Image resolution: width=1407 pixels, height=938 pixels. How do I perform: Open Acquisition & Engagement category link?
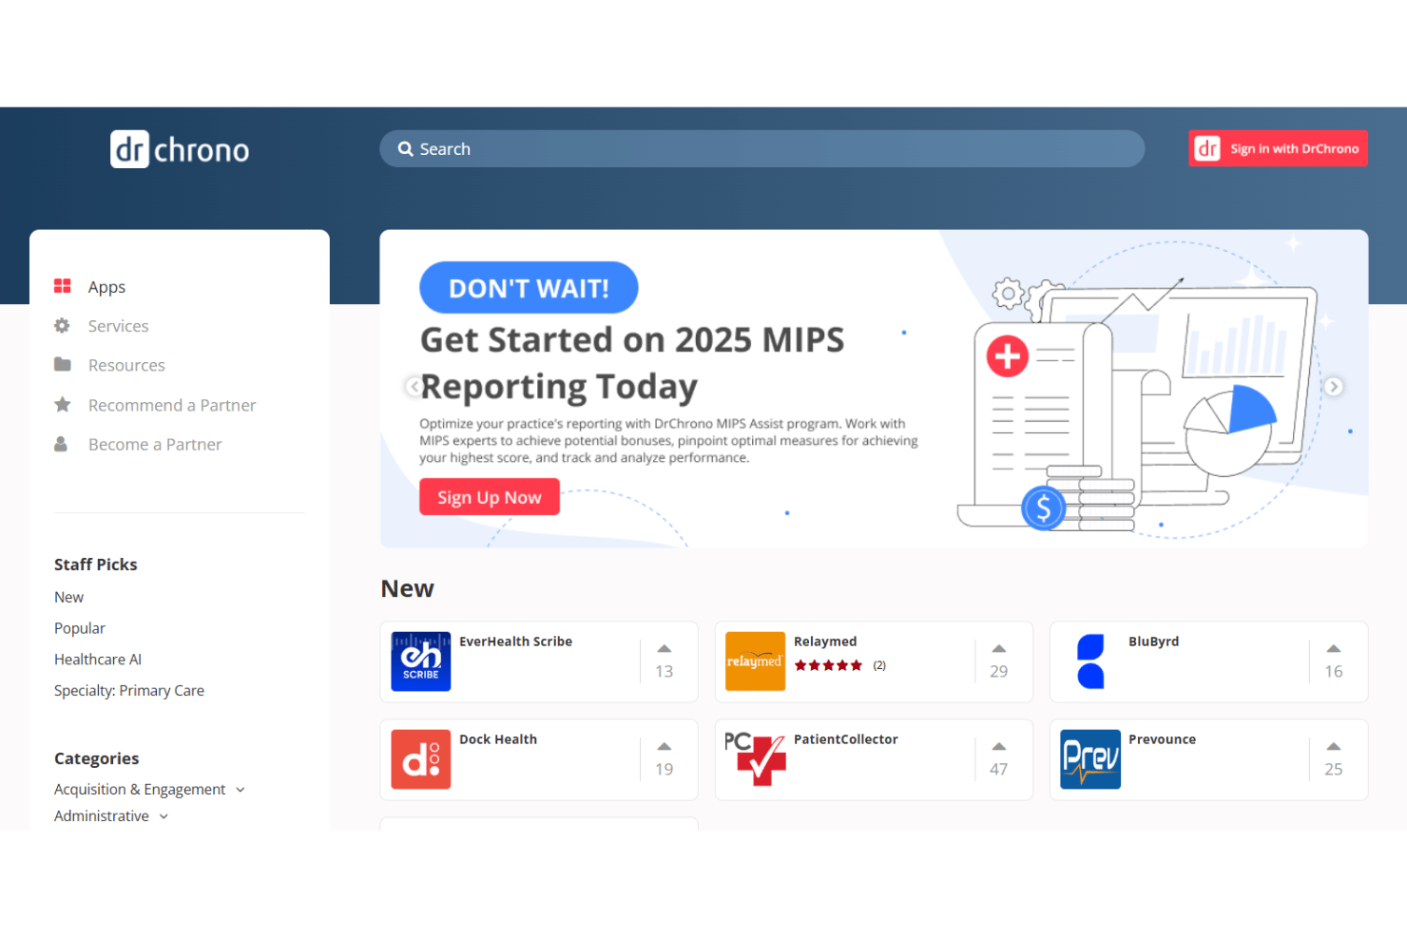(x=140, y=790)
